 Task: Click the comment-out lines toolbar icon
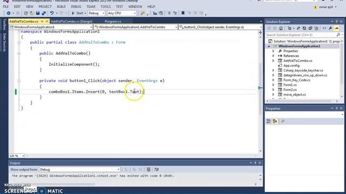click(169, 13)
